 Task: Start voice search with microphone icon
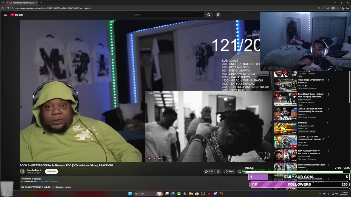click(218, 15)
